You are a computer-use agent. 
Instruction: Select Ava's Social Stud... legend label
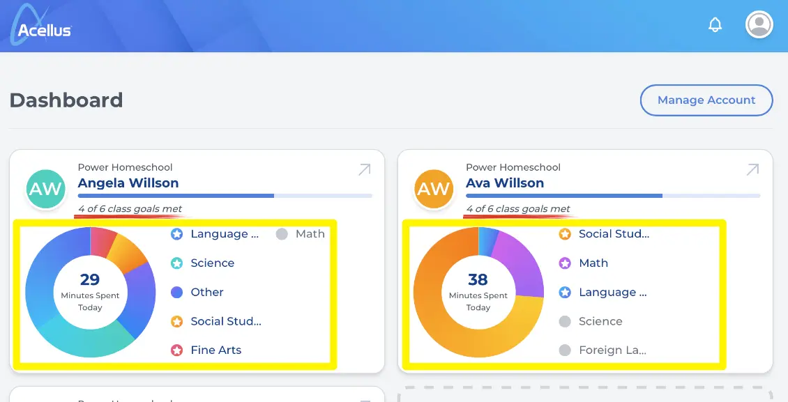click(x=614, y=234)
